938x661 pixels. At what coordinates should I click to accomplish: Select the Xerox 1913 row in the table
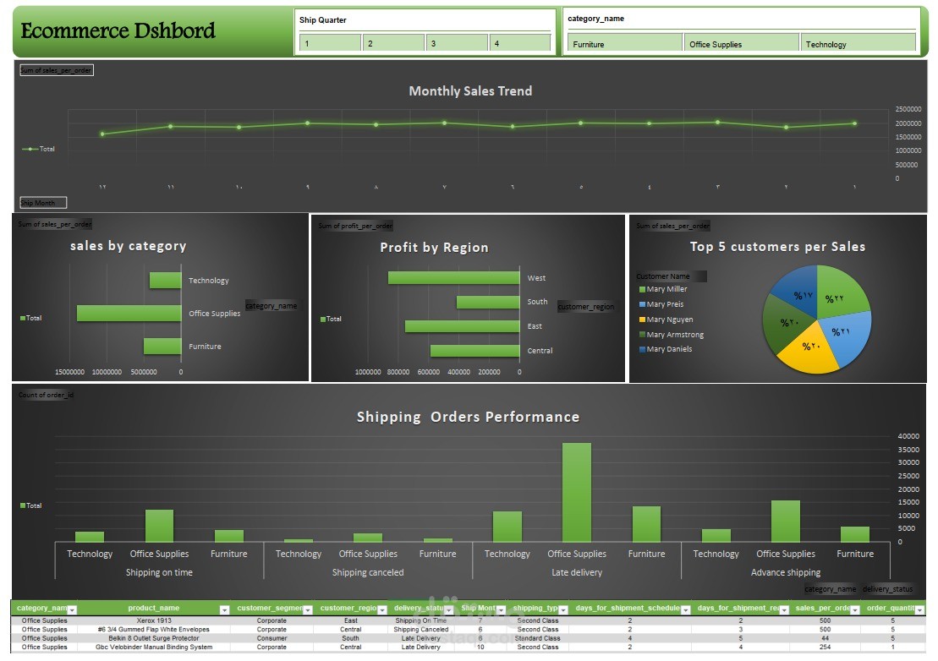[154, 620]
